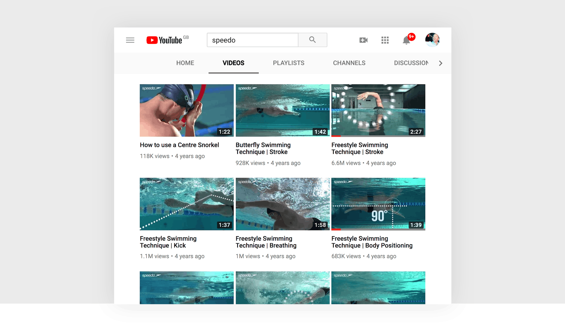Click the create video camera icon
Image resolution: width=565 pixels, height=328 pixels.
(363, 40)
